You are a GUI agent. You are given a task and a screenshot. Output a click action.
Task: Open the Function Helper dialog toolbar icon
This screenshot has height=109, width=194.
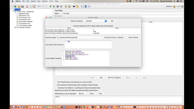pos(82,6)
